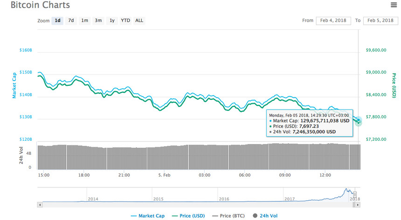Click the navigator mini chart peak near 2018
The width and height of the screenshot is (401, 220).
click(x=346, y=190)
